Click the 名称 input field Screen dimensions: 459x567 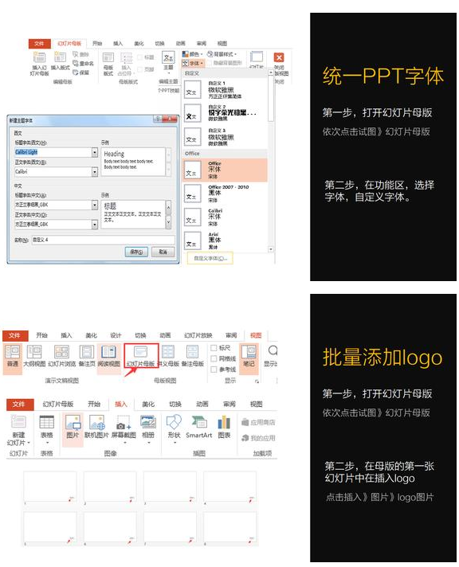click(x=103, y=240)
